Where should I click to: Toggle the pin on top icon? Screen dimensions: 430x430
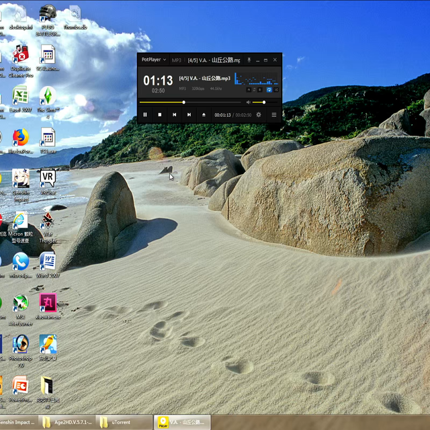pyautogui.click(x=249, y=60)
